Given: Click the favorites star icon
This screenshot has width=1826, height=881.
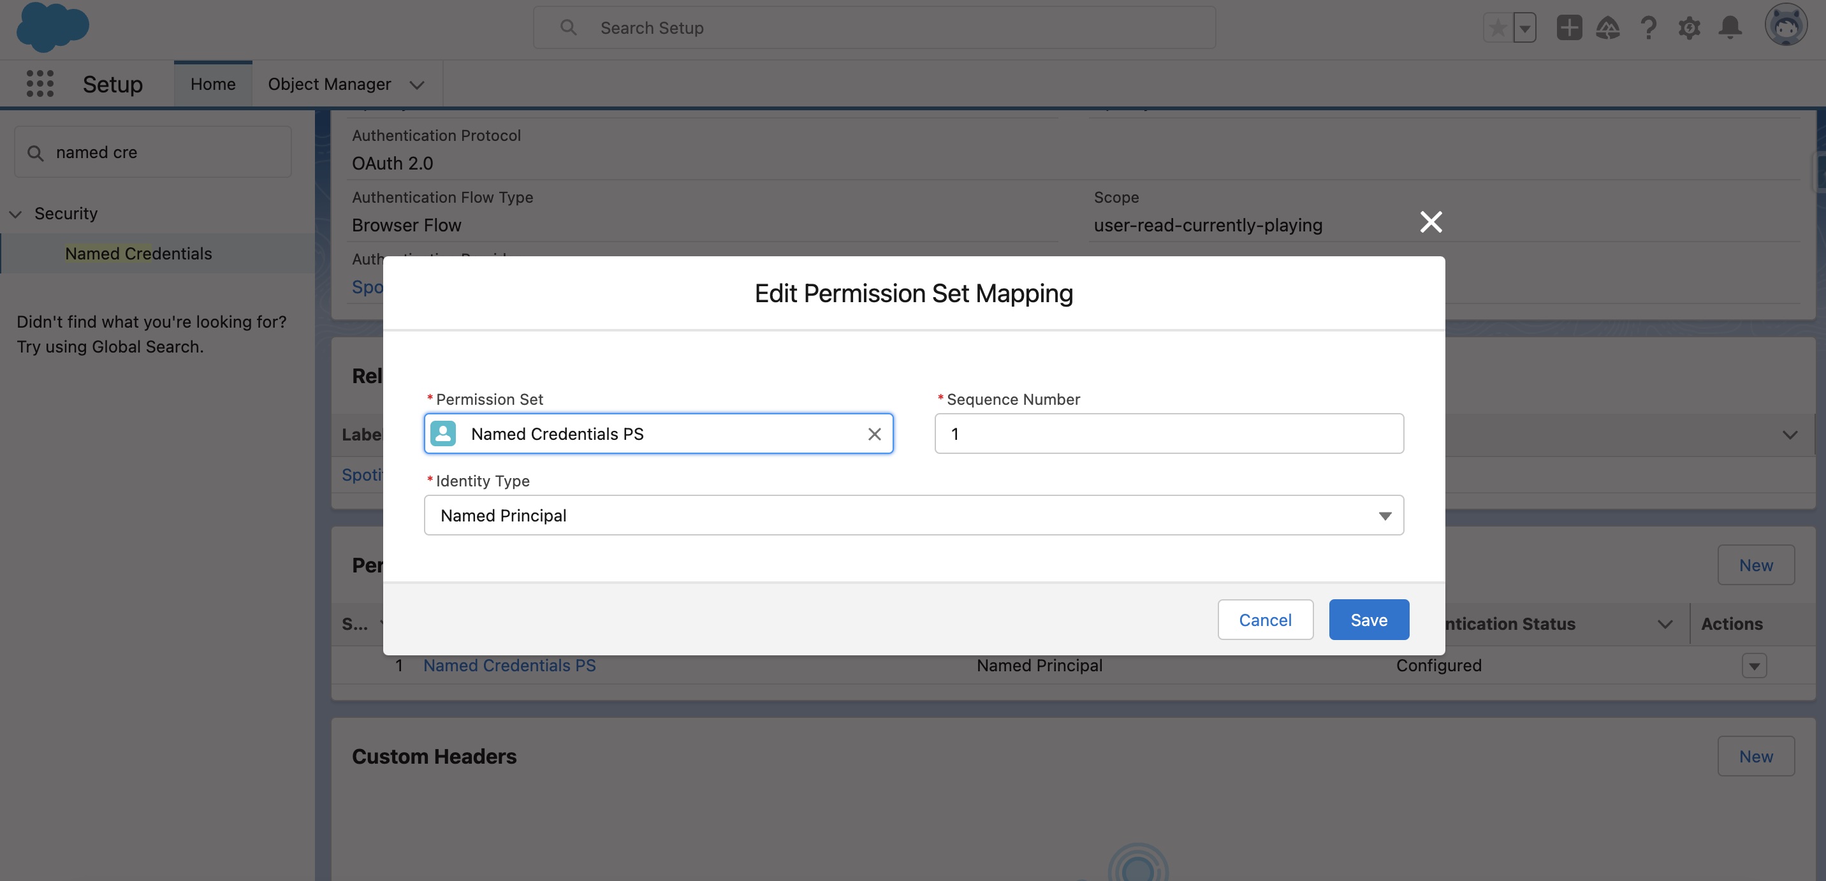Looking at the screenshot, I should coord(1498,27).
